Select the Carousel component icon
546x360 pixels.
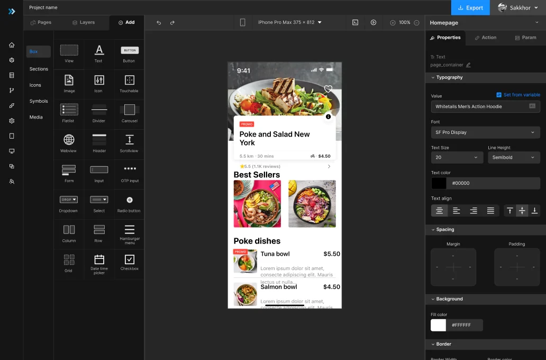(x=130, y=110)
